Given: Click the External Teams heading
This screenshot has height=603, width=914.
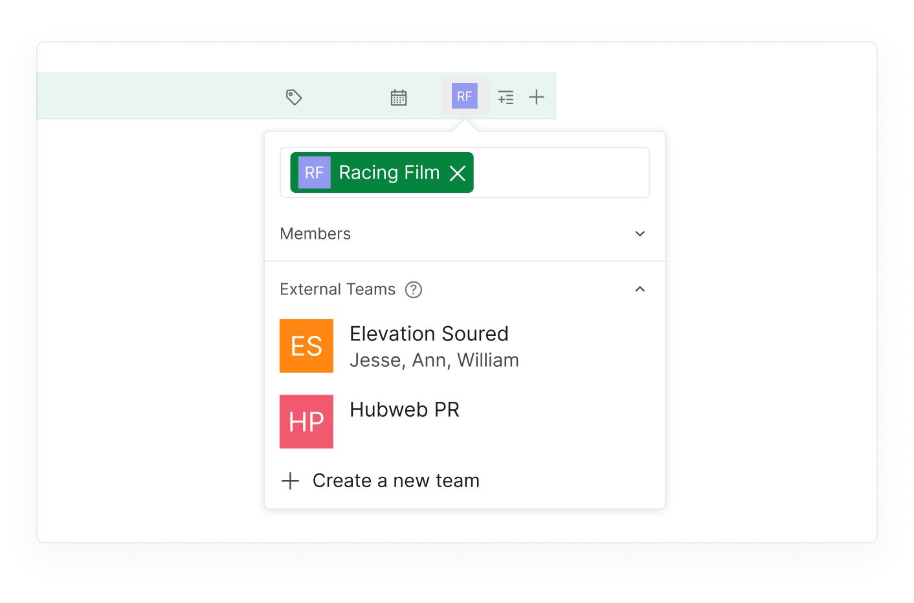Looking at the screenshot, I should point(337,289).
